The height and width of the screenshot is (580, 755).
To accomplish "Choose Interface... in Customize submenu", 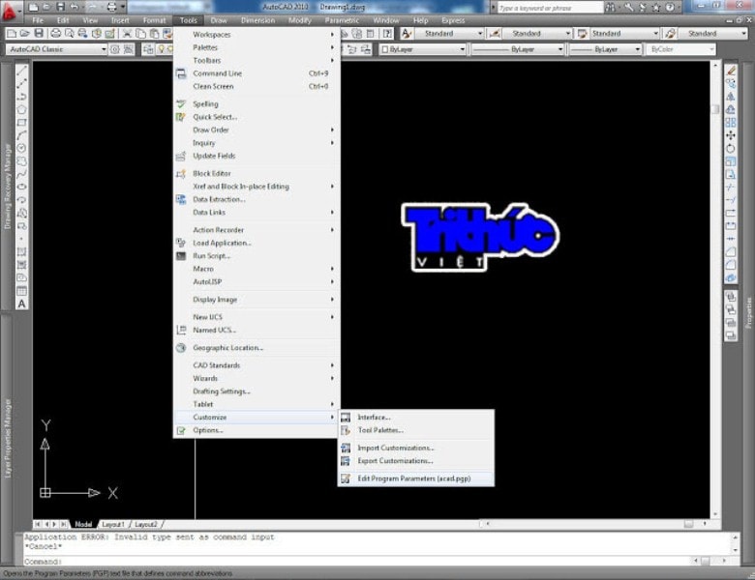I will pyautogui.click(x=416, y=418).
